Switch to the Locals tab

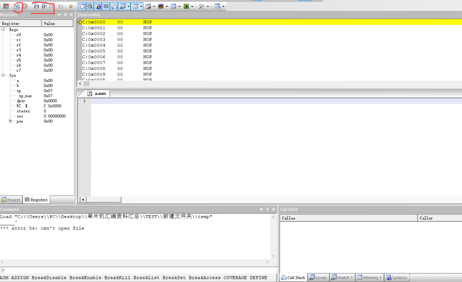pos(318,278)
